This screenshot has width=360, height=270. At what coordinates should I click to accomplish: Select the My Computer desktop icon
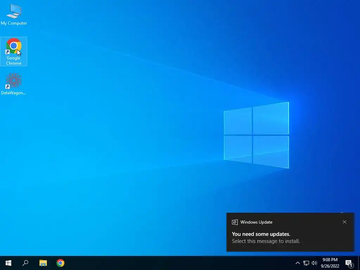point(14,14)
